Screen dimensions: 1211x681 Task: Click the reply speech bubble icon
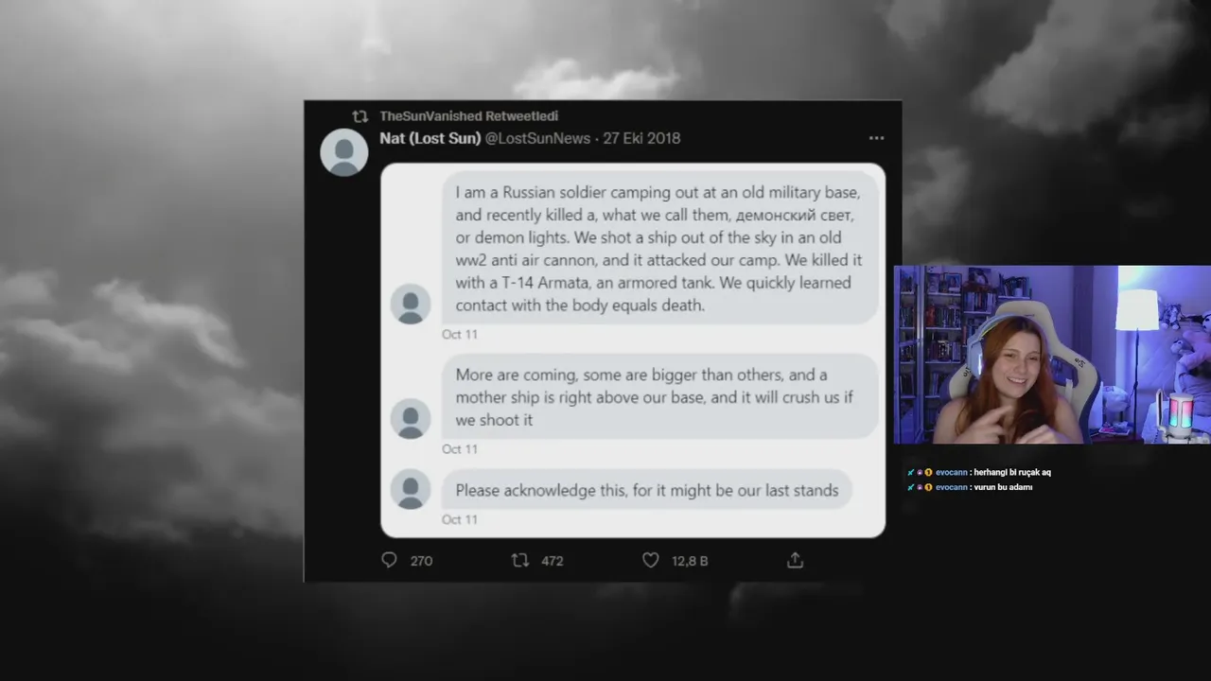coord(389,560)
